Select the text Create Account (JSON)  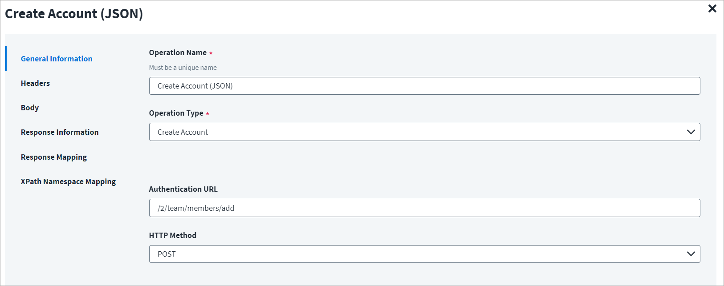pos(195,86)
